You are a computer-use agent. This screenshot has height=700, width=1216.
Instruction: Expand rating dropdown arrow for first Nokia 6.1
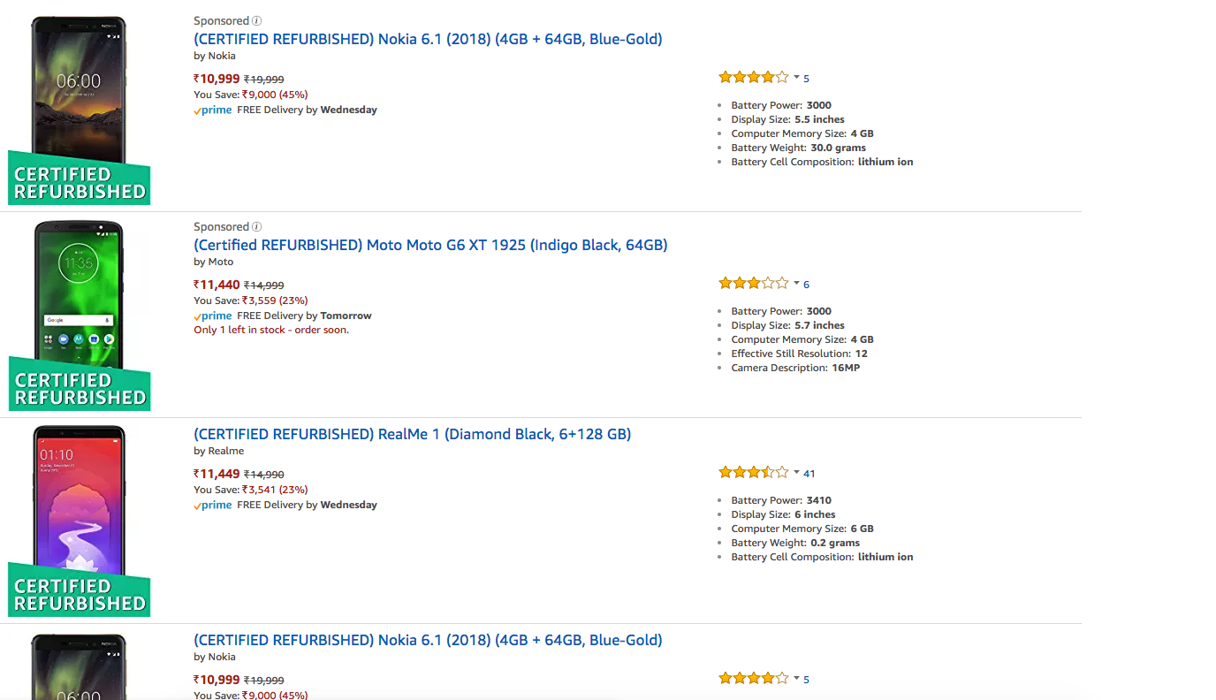click(x=796, y=78)
